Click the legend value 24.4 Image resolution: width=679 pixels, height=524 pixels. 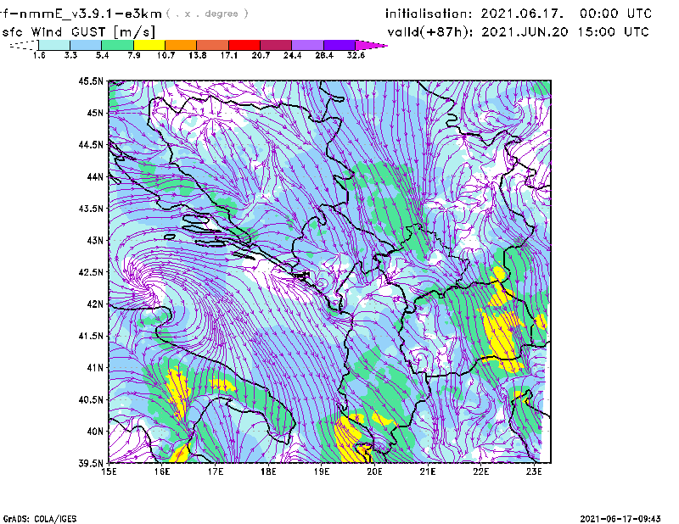[292, 55]
